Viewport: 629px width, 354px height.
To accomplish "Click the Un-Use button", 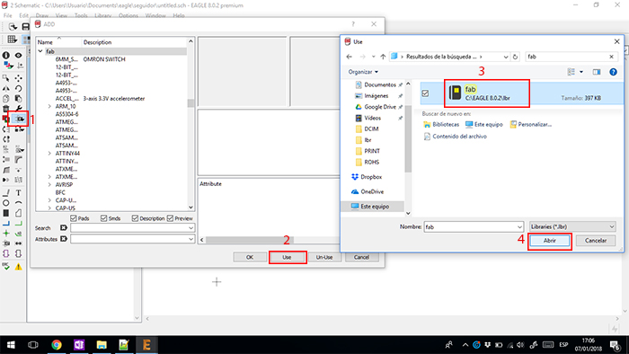I will click(324, 257).
